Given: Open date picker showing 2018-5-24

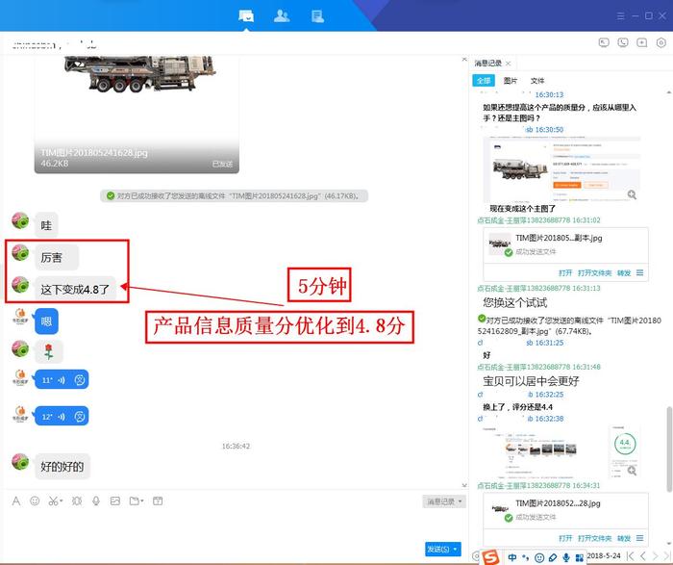Looking at the screenshot, I should (603, 555).
